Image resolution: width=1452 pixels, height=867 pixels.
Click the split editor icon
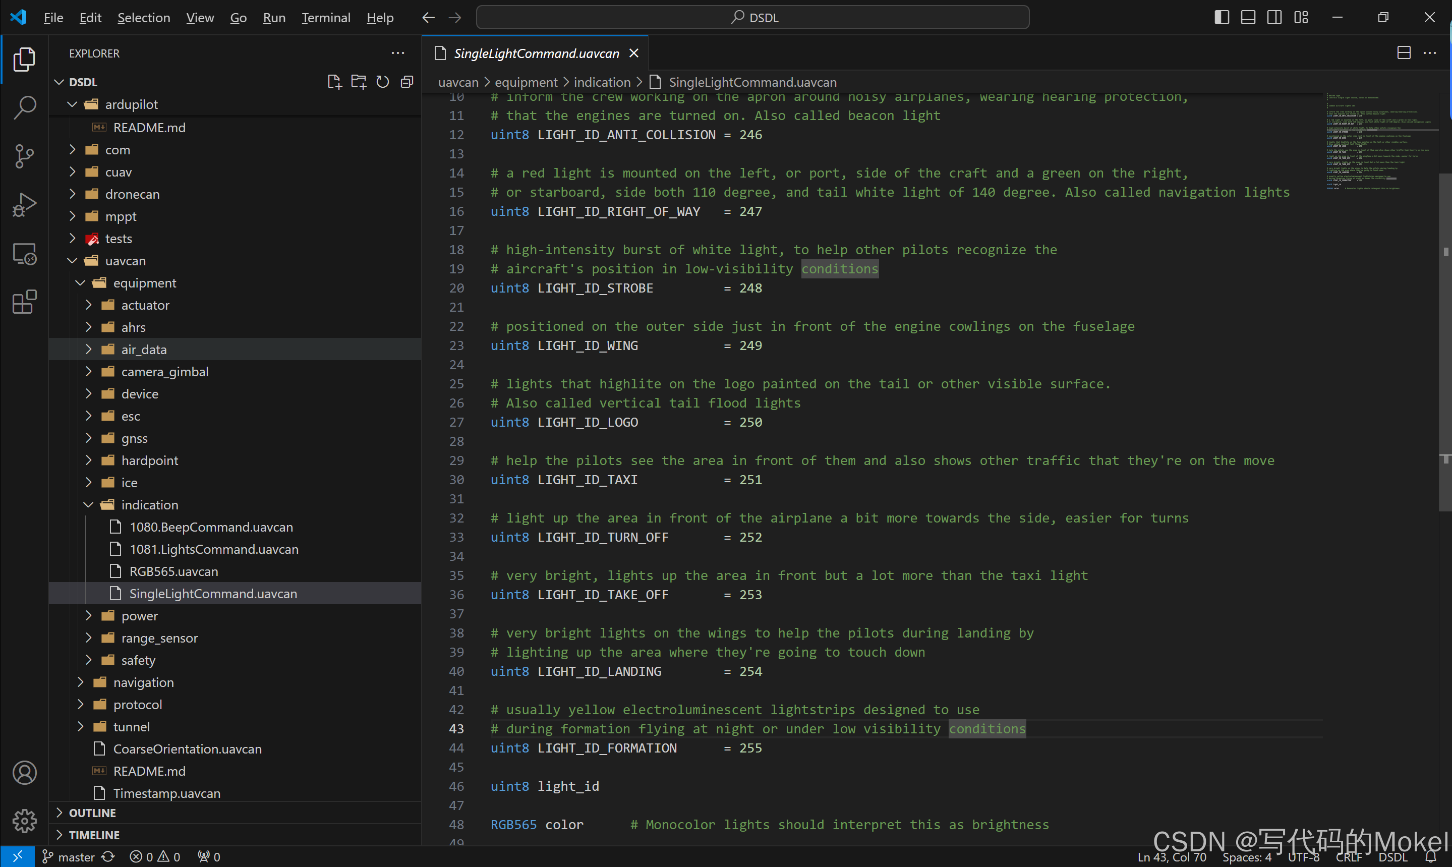click(x=1404, y=53)
